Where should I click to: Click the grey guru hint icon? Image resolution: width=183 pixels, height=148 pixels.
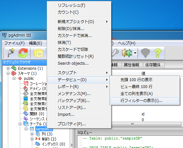coord(145,53)
